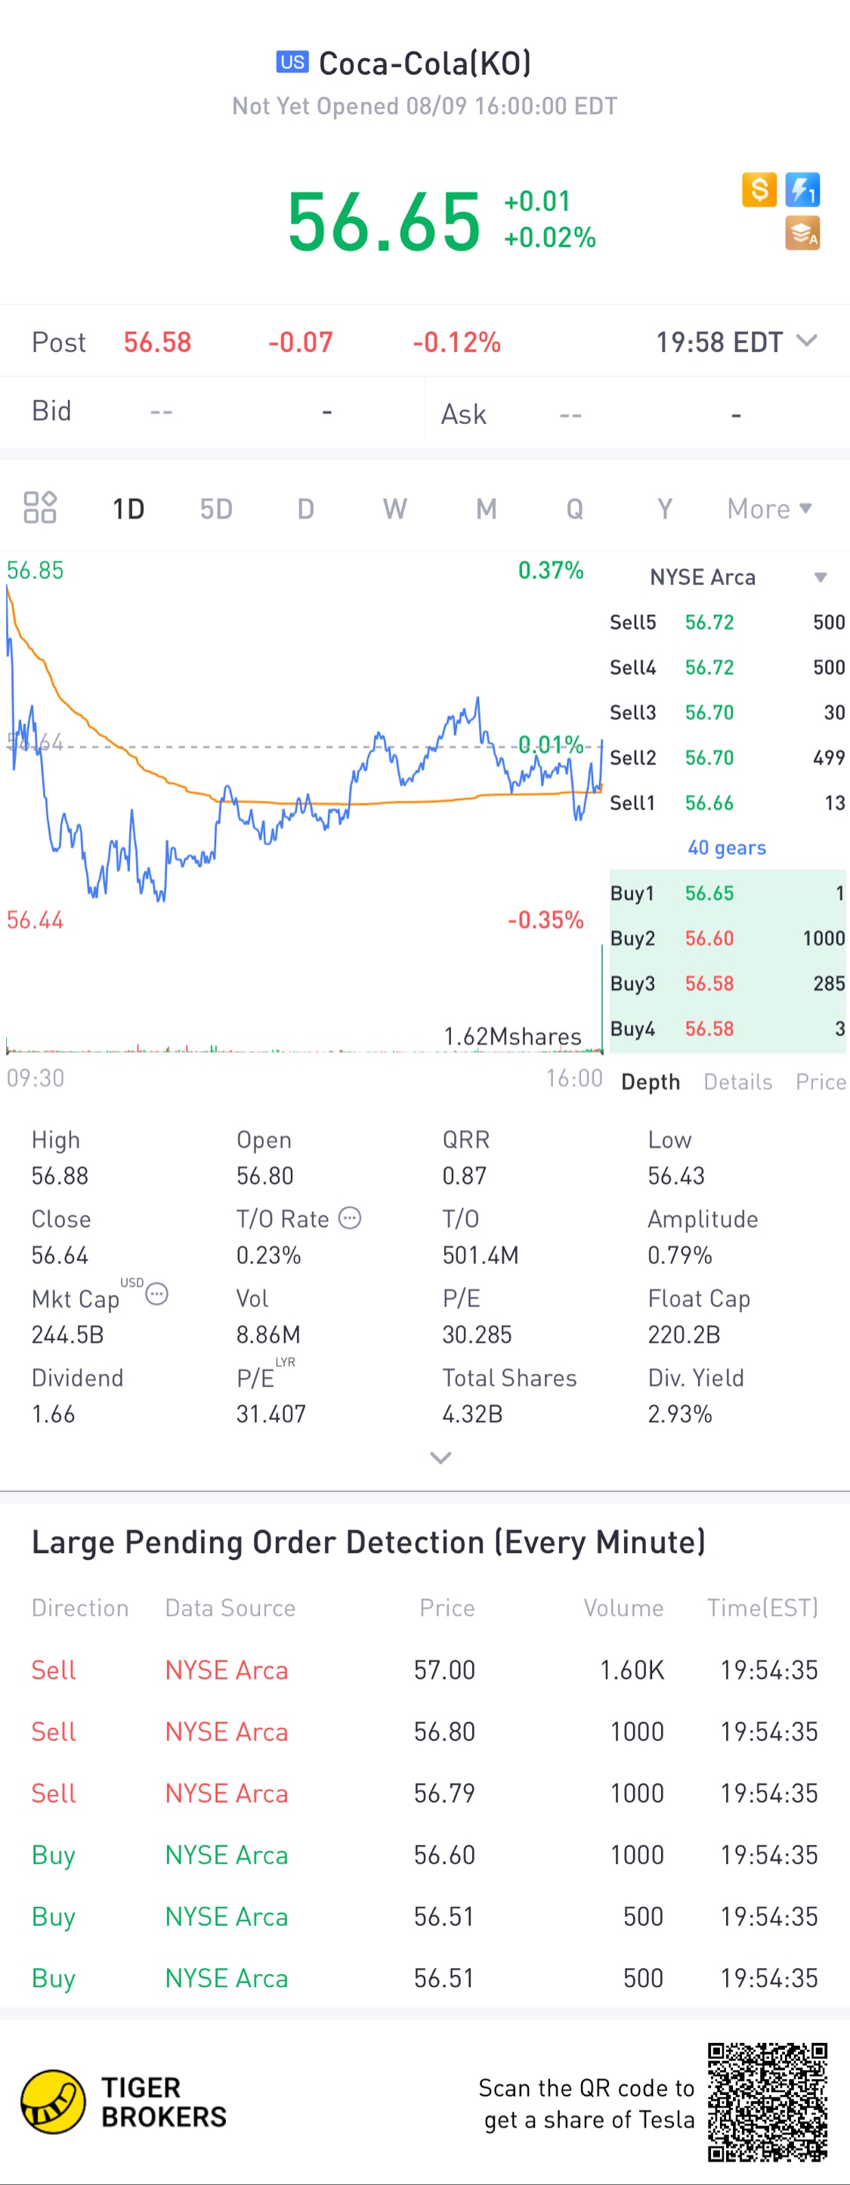Tap the orange dollar sign icon
The width and height of the screenshot is (850, 2185).
759,189
